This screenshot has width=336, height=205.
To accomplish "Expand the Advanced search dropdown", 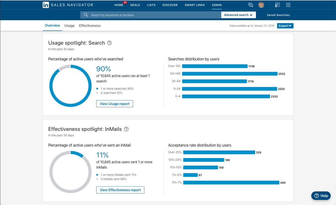I will (238, 15).
